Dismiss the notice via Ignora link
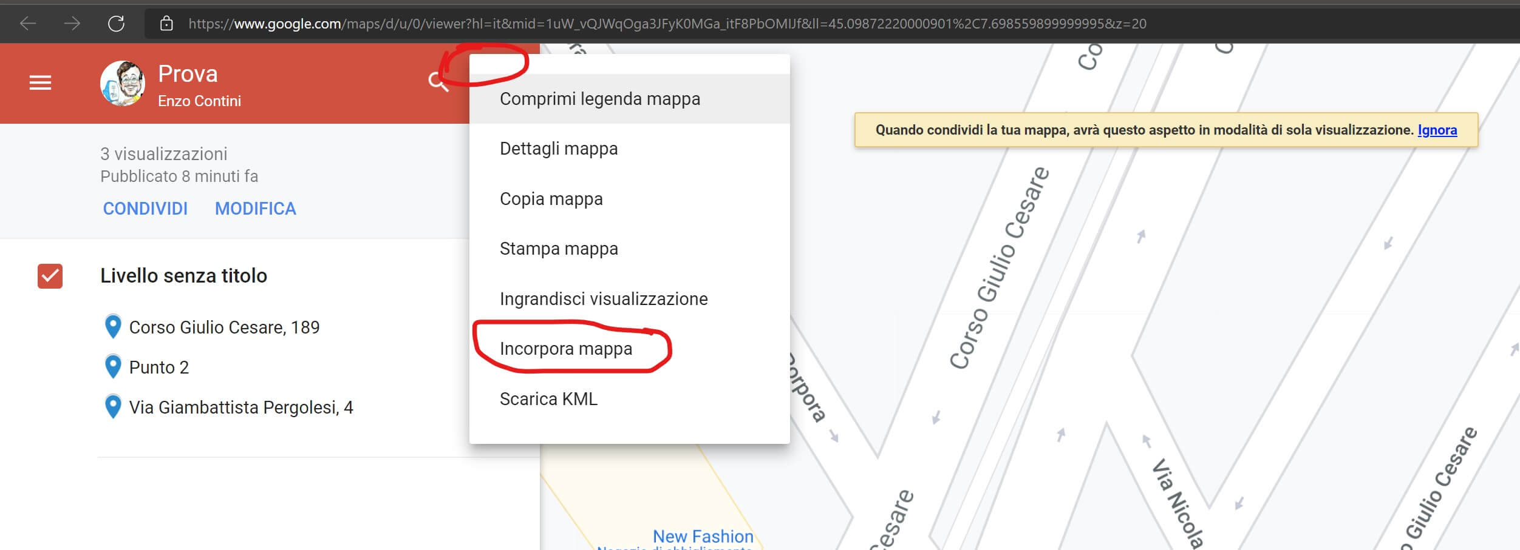 tap(1437, 130)
